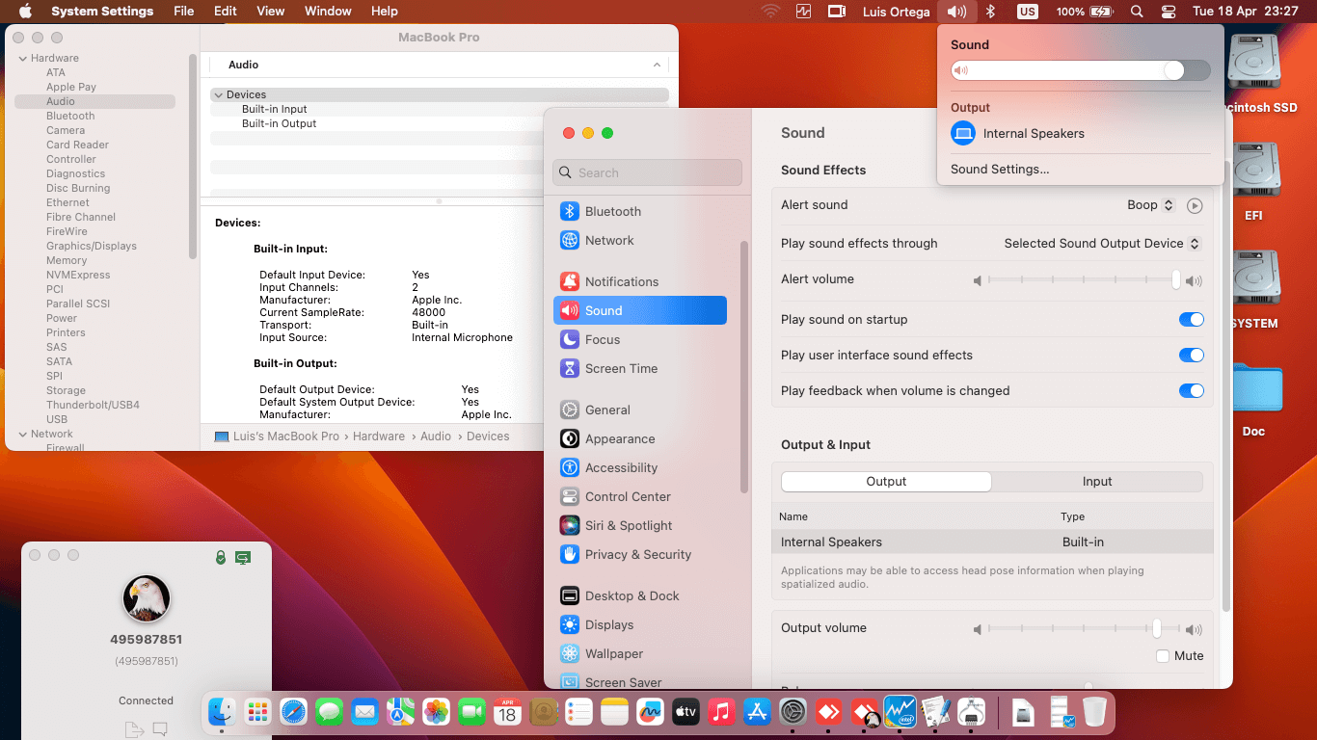Collapse the Network tree in System Information
Screen dimensions: 1317x740
(x=23, y=434)
